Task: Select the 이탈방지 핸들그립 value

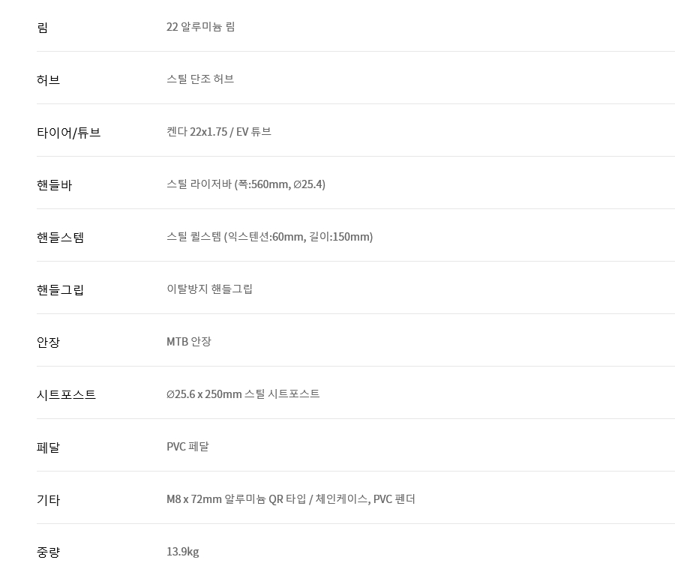Action: tap(209, 289)
